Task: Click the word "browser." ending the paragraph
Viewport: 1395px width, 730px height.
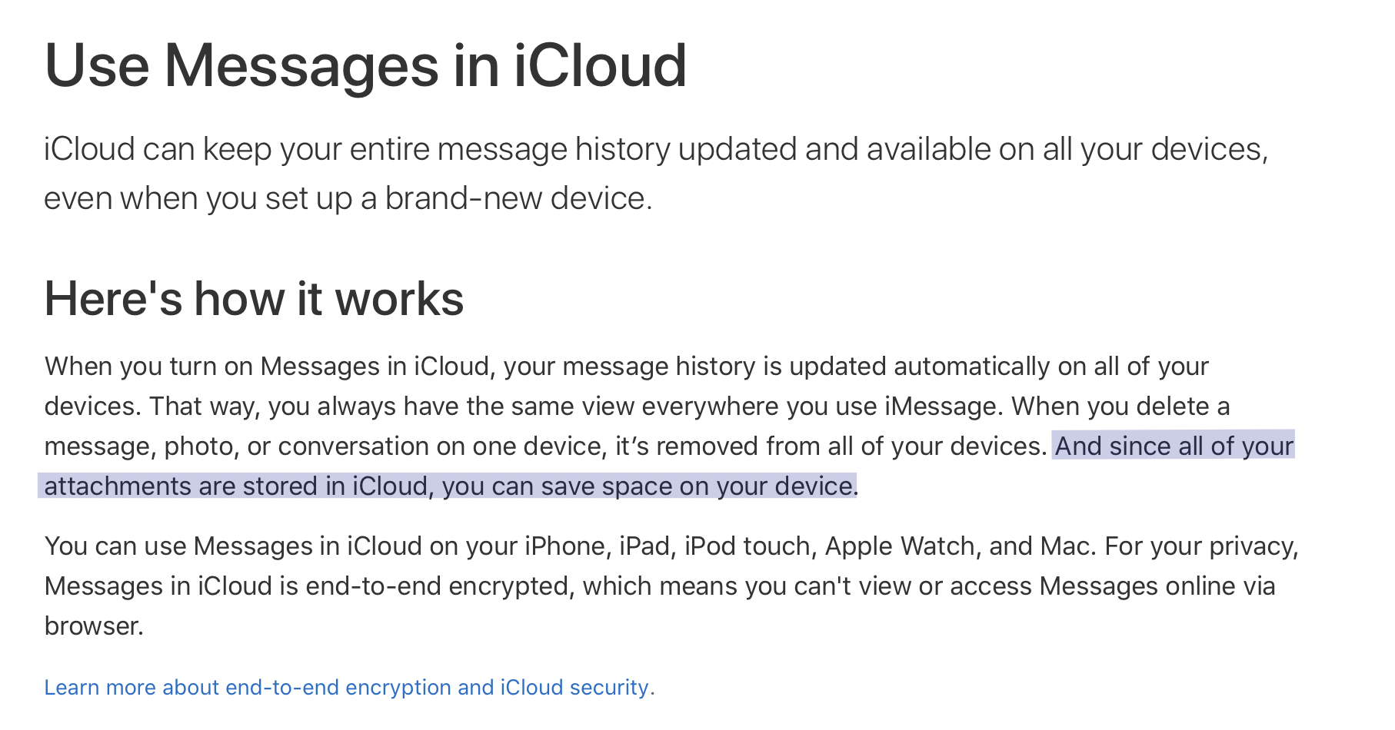Action: pyautogui.click(x=94, y=625)
